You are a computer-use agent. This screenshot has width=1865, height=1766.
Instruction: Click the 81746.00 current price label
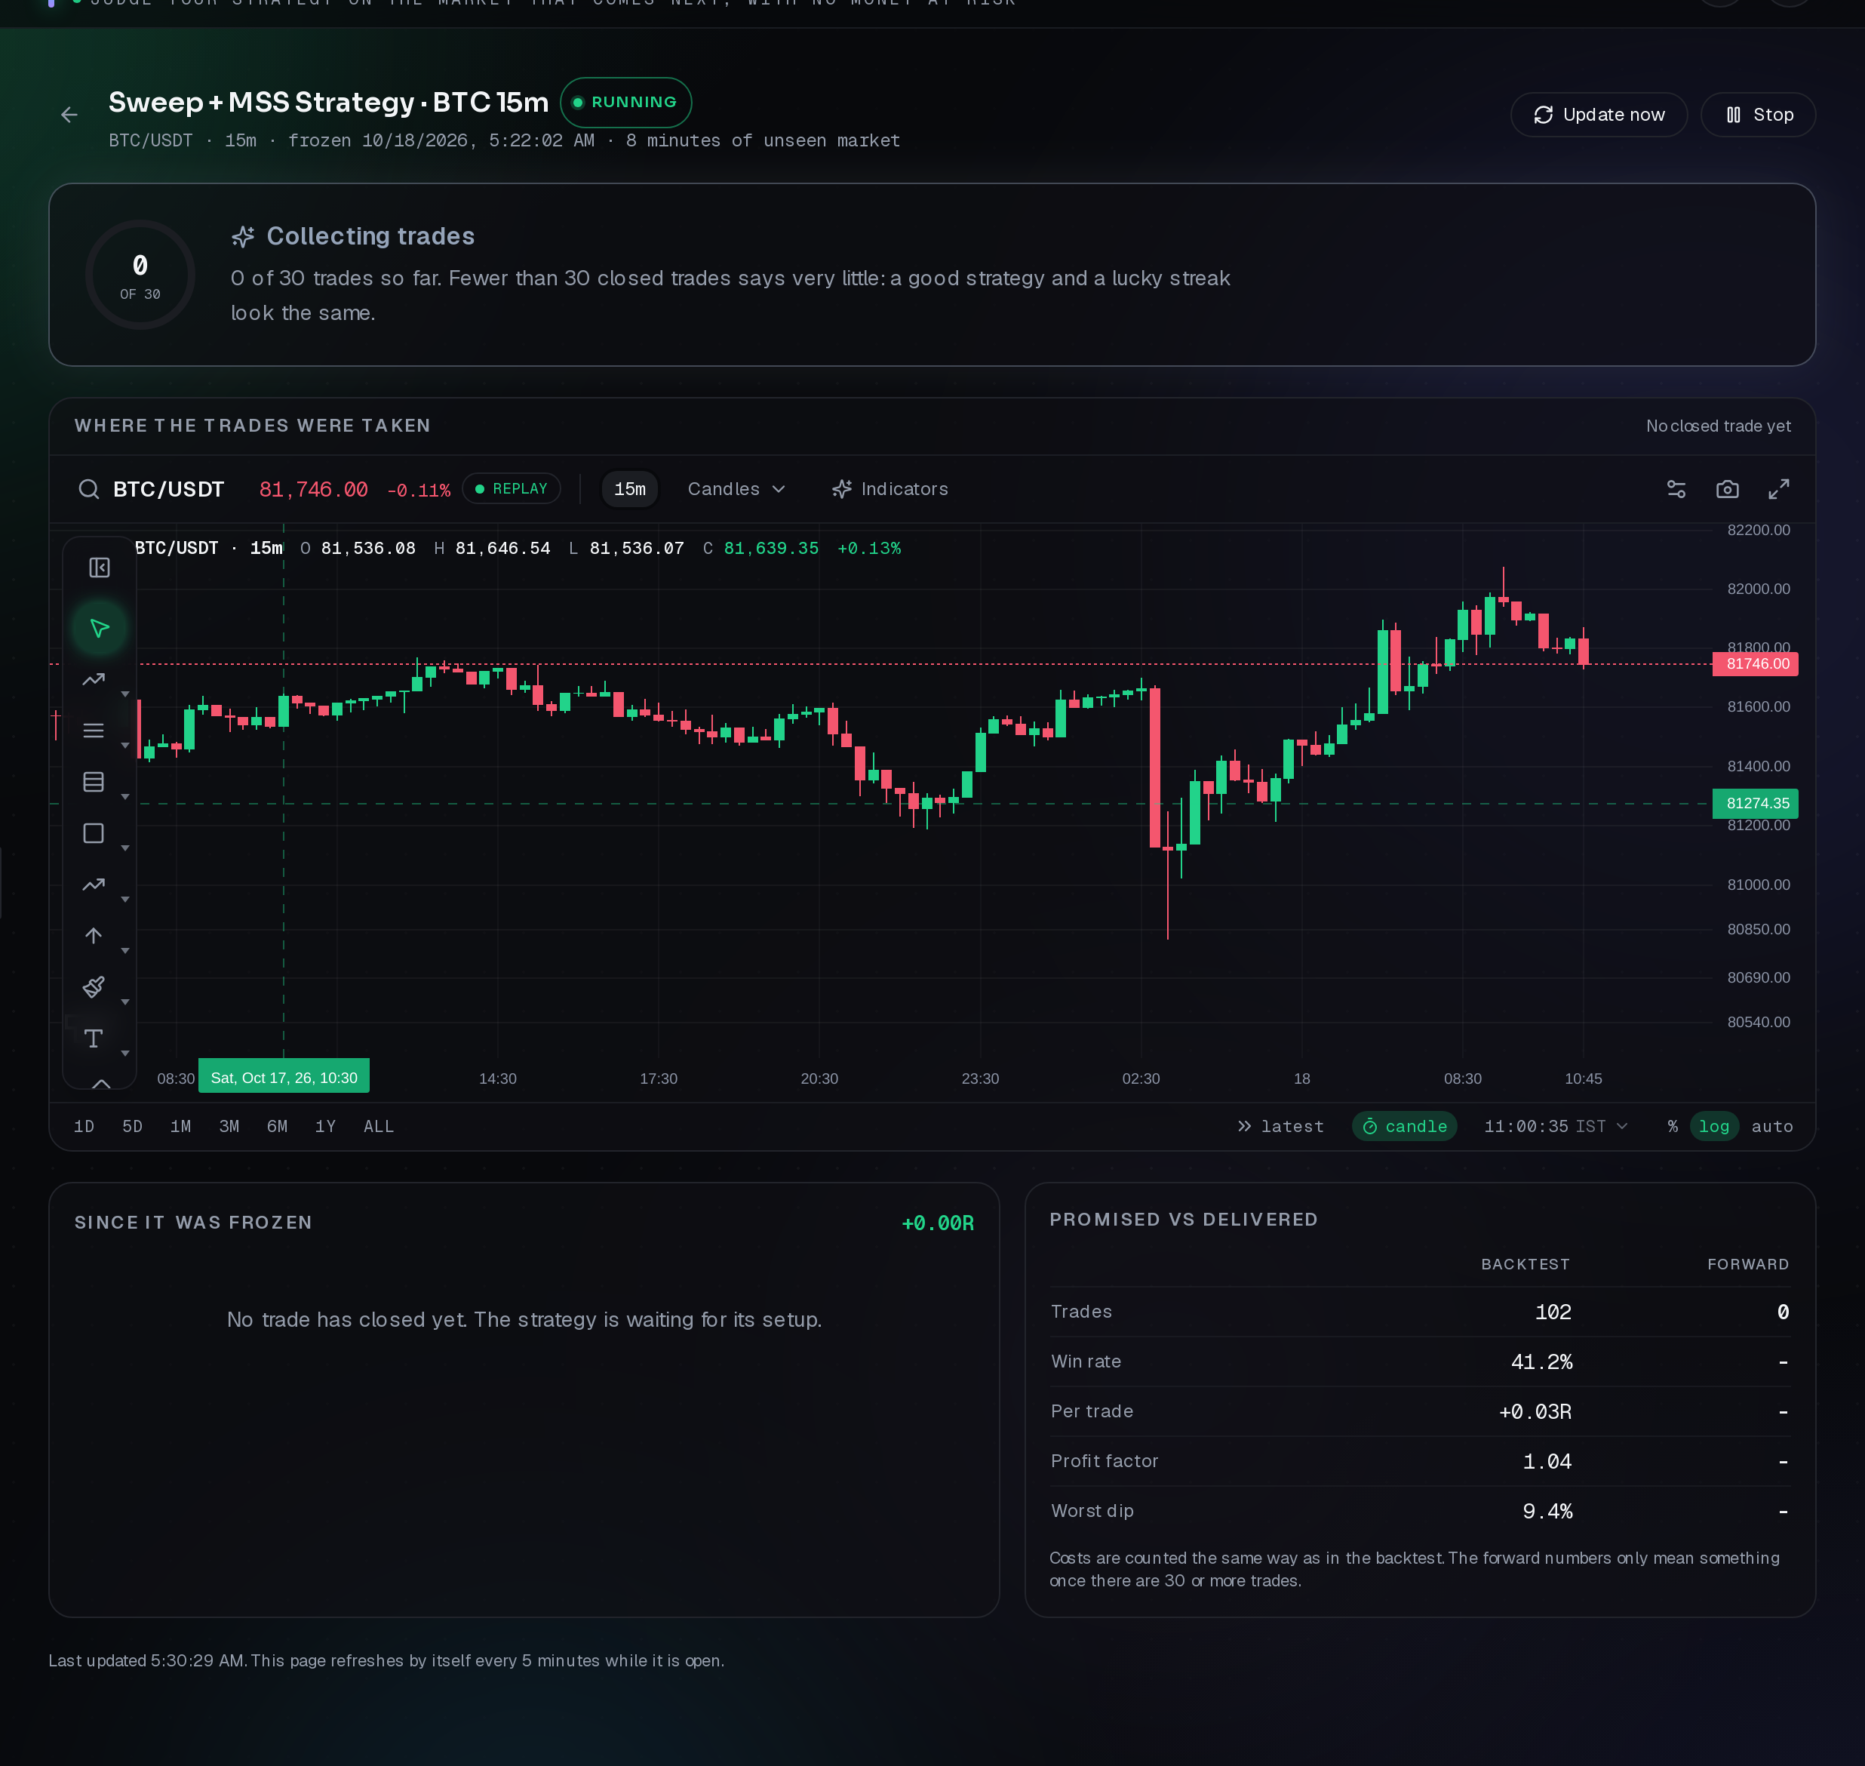(1755, 663)
